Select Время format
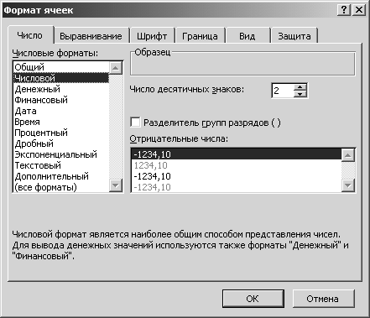 [61, 122]
